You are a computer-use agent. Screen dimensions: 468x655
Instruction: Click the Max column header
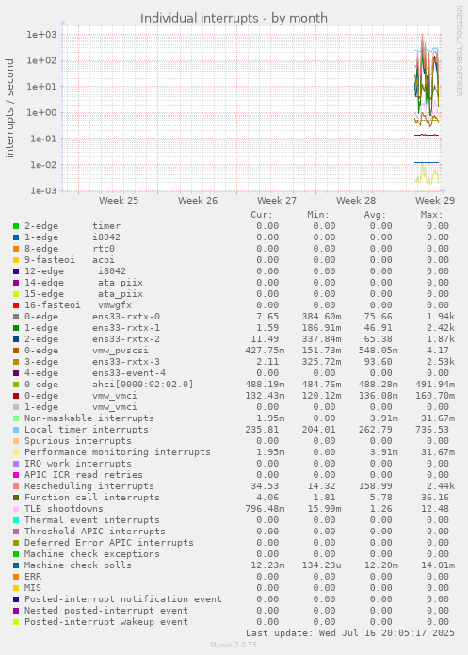coord(431,215)
